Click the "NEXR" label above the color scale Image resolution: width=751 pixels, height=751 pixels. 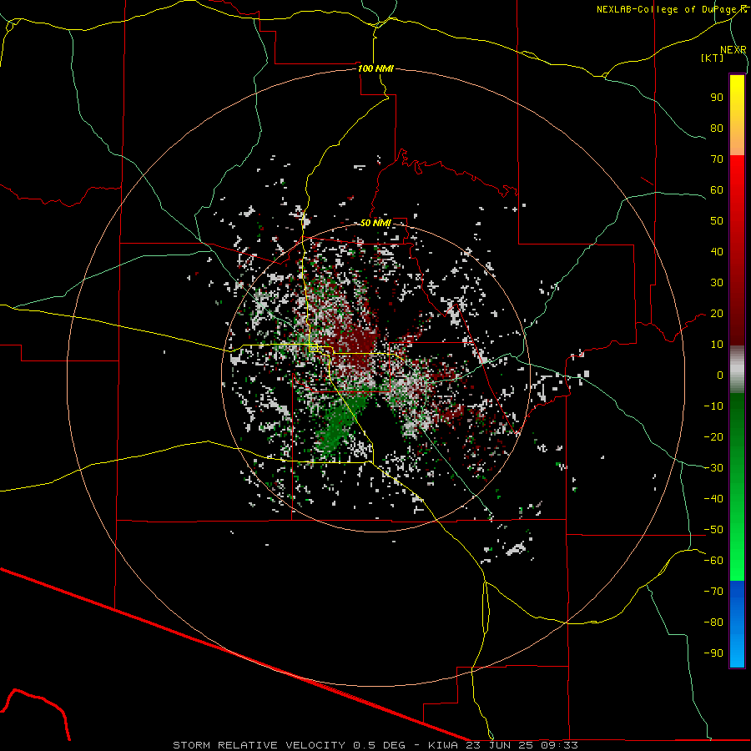pos(733,50)
